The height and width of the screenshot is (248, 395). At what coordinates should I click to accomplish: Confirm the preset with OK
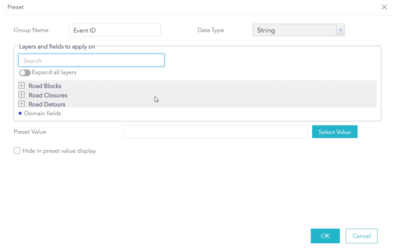tap(325, 236)
